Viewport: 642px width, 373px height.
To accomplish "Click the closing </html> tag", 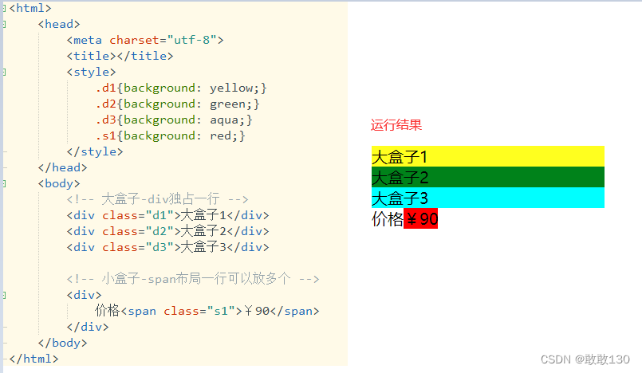I will pyautogui.click(x=33, y=359).
